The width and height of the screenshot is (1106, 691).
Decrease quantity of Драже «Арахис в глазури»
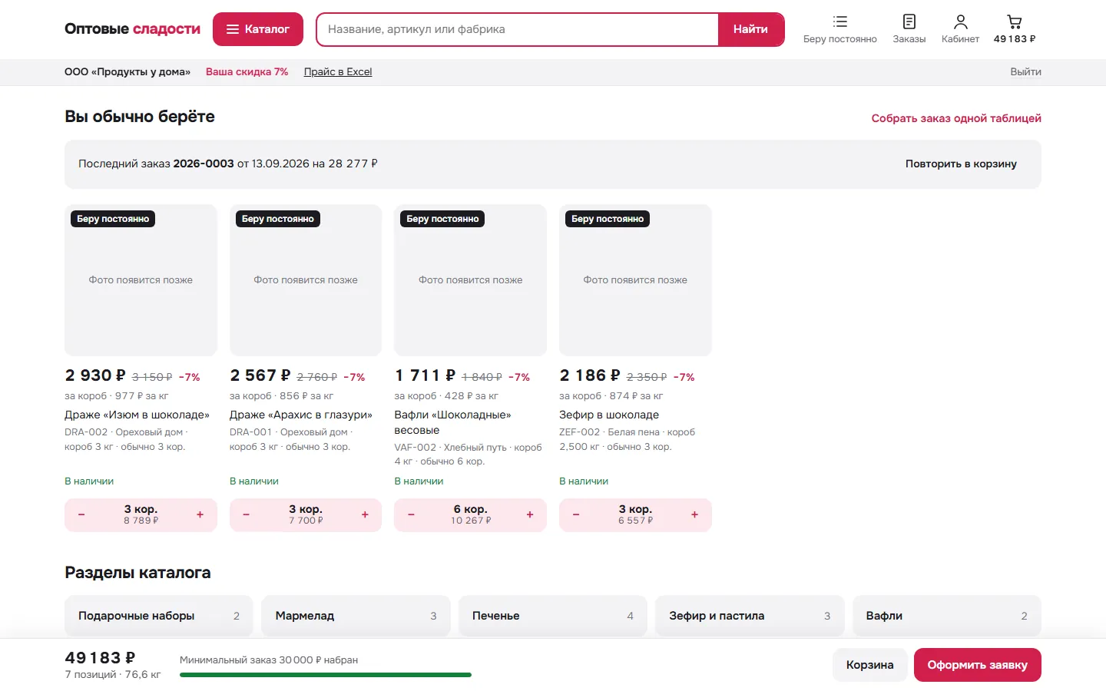[247, 514]
